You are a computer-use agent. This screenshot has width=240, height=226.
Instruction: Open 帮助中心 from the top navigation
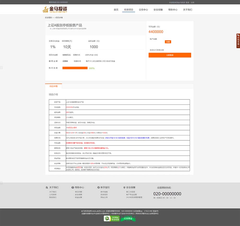coord(173,10)
